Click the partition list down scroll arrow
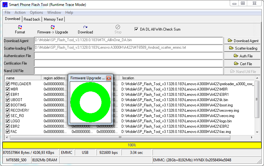This screenshot has height=166, width=264. coord(257,132)
